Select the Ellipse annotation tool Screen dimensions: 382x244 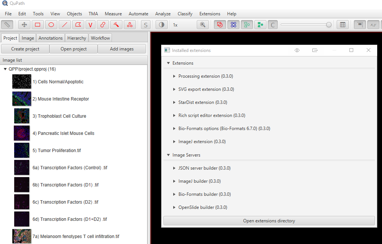(x=51, y=25)
